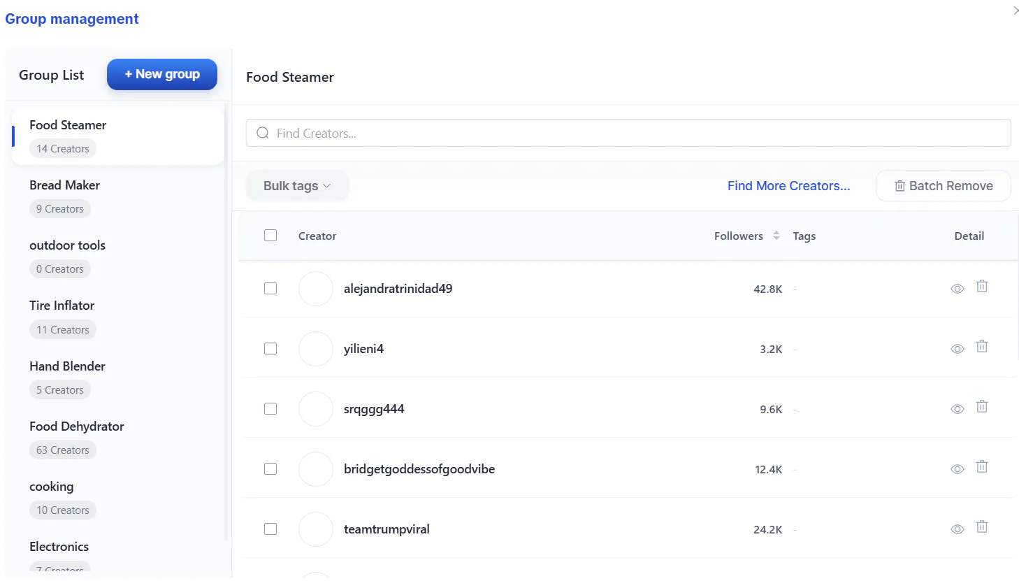Create a group with New group button

[162, 74]
